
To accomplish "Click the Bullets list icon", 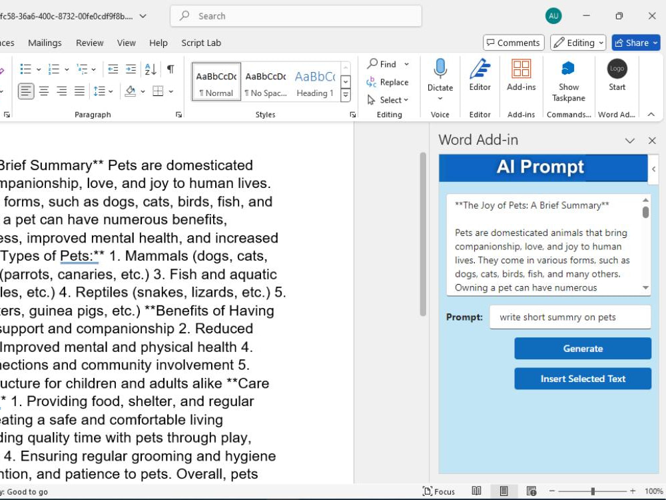I will click(x=26, y=69).
